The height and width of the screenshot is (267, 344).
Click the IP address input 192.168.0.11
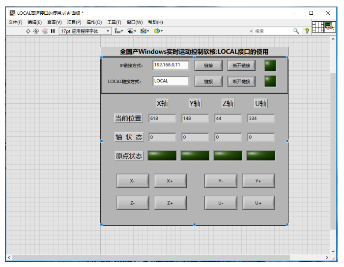point(171,65)
